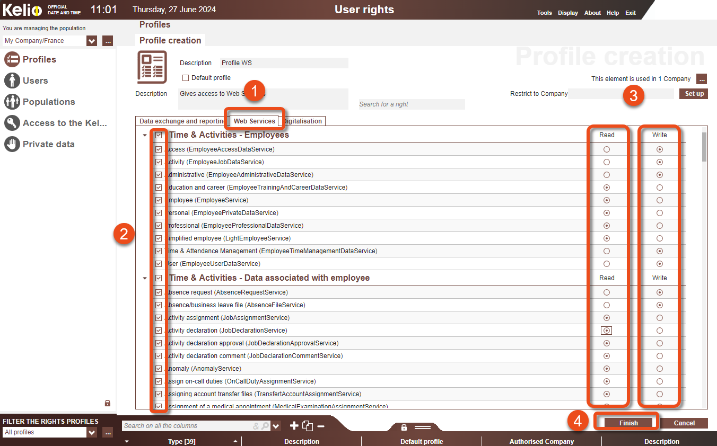Select Read for EmployeeJobDataService
717x446 pixels.
[x=607, y=162]
